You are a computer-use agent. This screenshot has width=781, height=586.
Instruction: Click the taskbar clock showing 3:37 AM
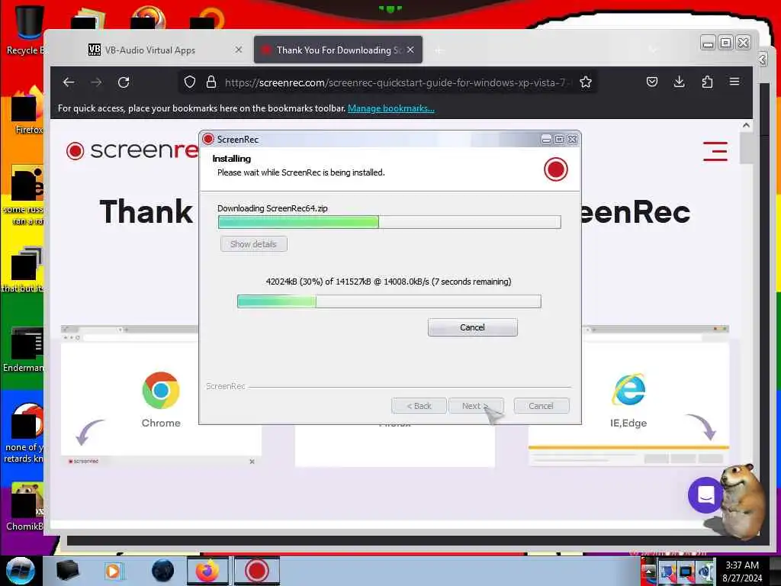point(743,571)
